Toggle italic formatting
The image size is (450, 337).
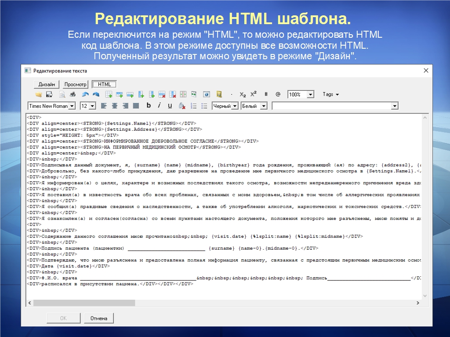point(159,106)
